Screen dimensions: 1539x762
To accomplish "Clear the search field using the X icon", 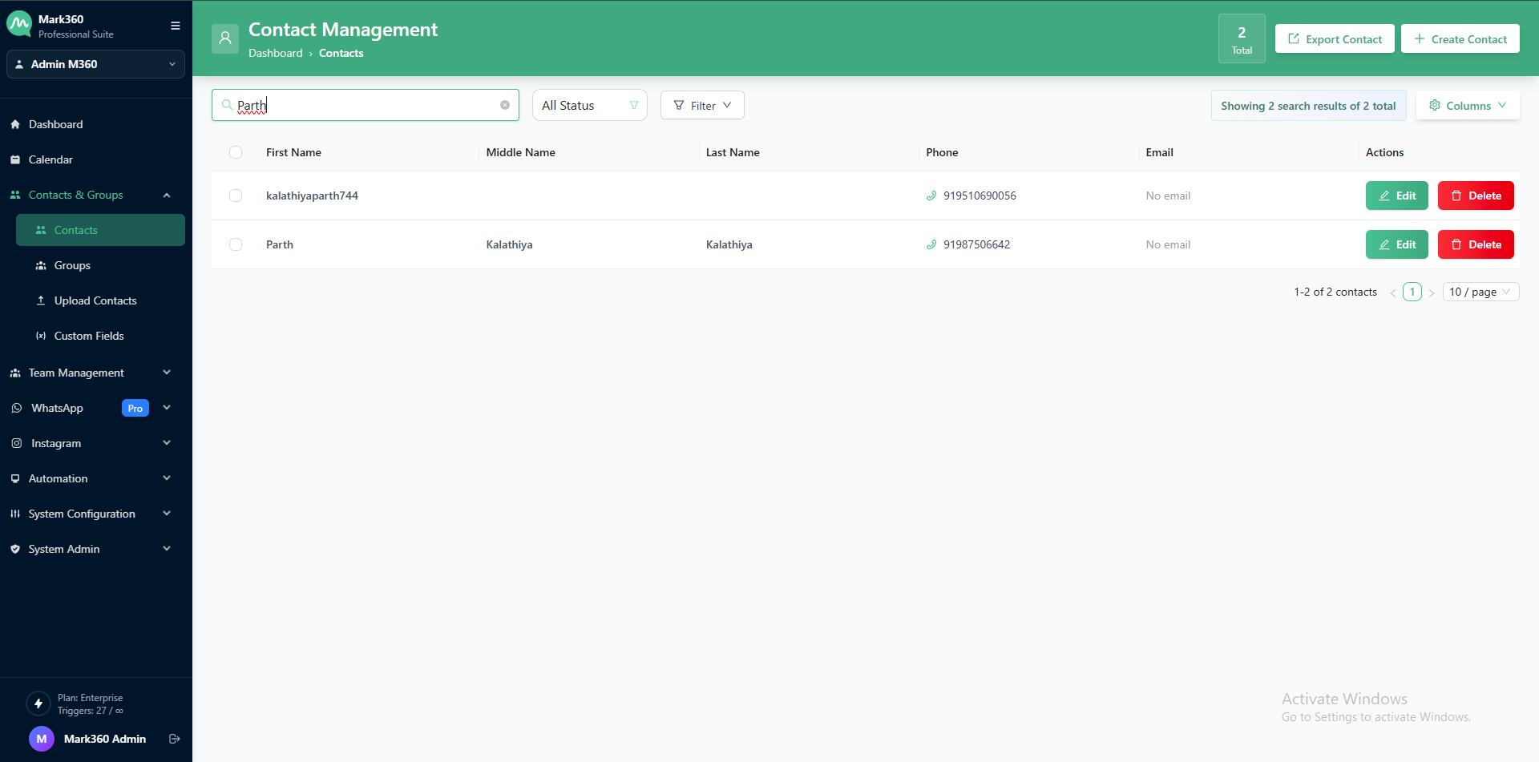I will [505, 105].
